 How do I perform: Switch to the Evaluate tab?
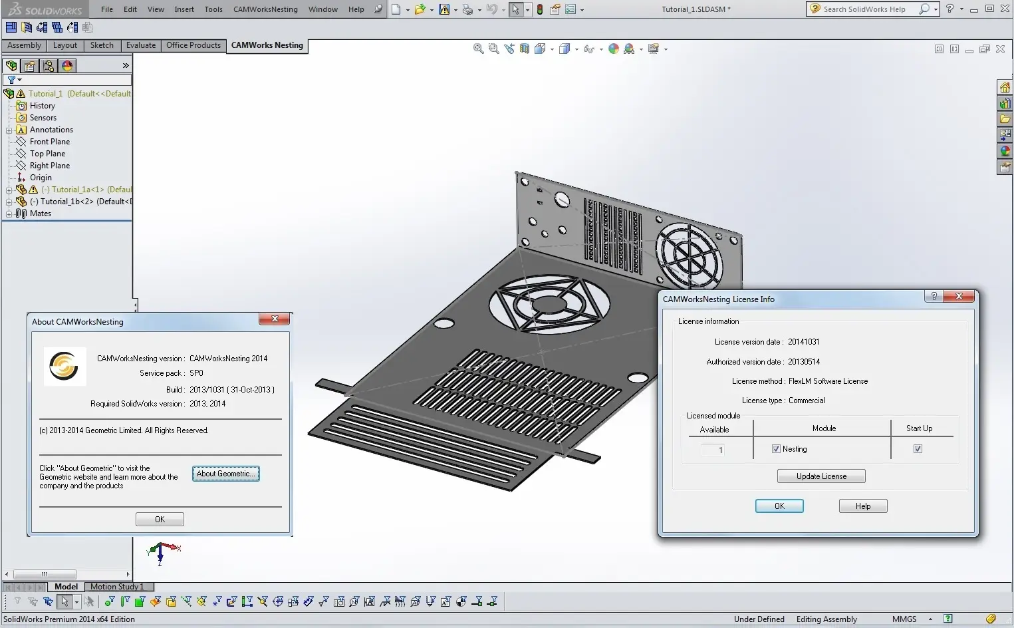point(141,45)
